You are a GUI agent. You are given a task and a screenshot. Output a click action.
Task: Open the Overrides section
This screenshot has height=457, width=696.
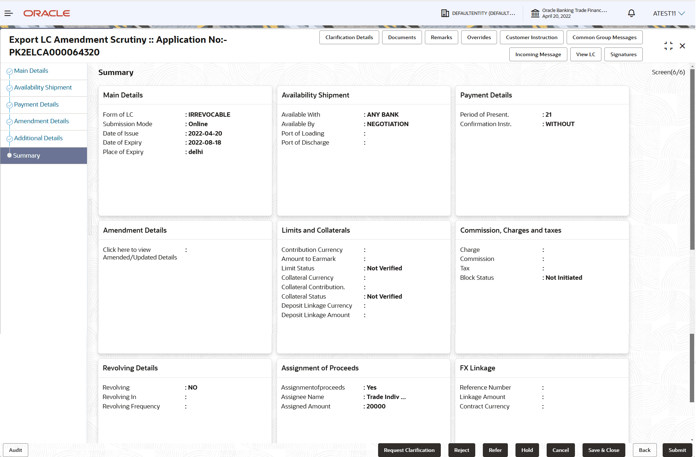pos(478,37)
